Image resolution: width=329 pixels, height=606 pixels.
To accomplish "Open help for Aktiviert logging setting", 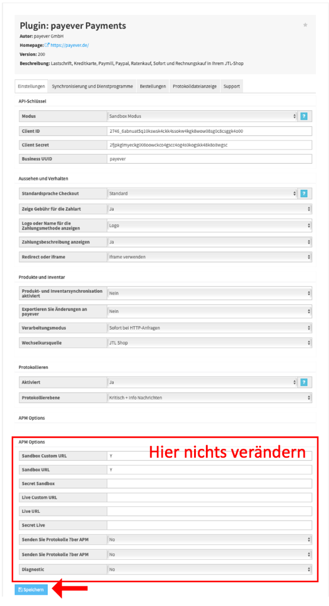I will 304,382.
